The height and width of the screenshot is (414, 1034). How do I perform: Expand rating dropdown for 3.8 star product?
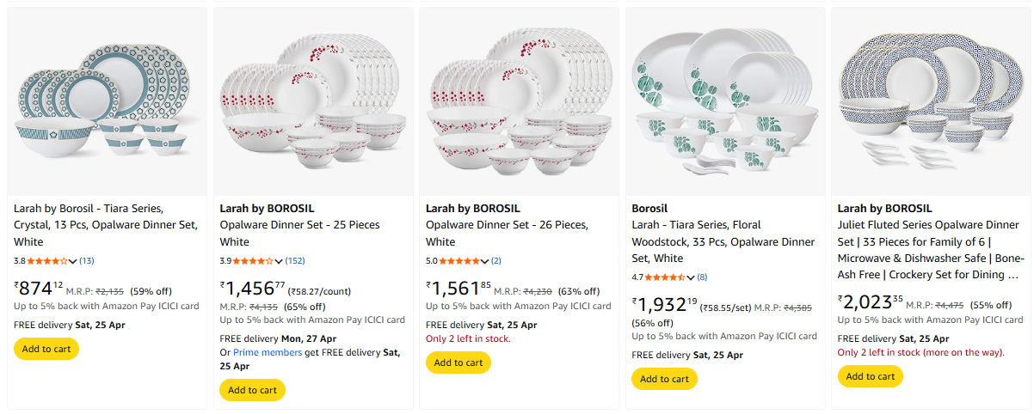(x=73, y=261)
